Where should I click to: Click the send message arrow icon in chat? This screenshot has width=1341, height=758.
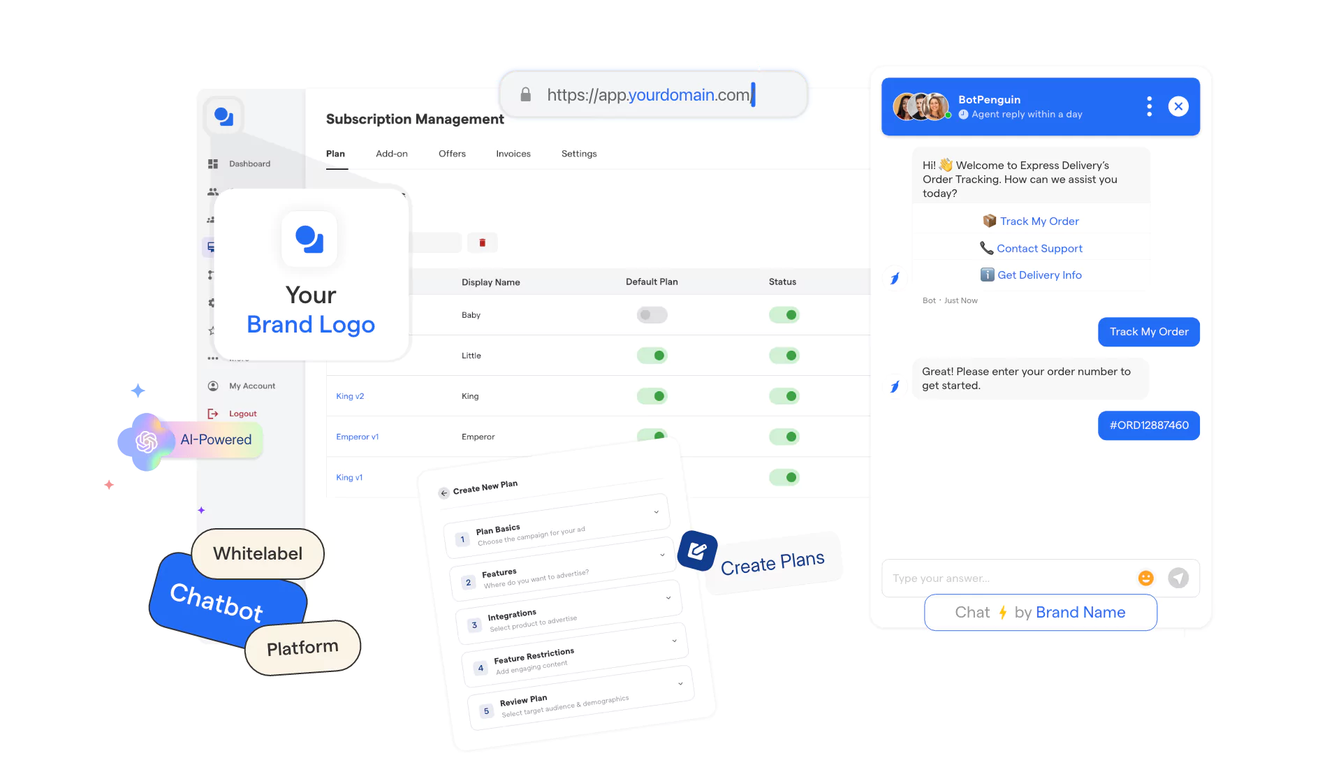coord(1178,578)
